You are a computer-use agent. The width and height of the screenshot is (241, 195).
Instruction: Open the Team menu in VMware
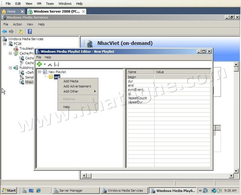pos(50,4)
